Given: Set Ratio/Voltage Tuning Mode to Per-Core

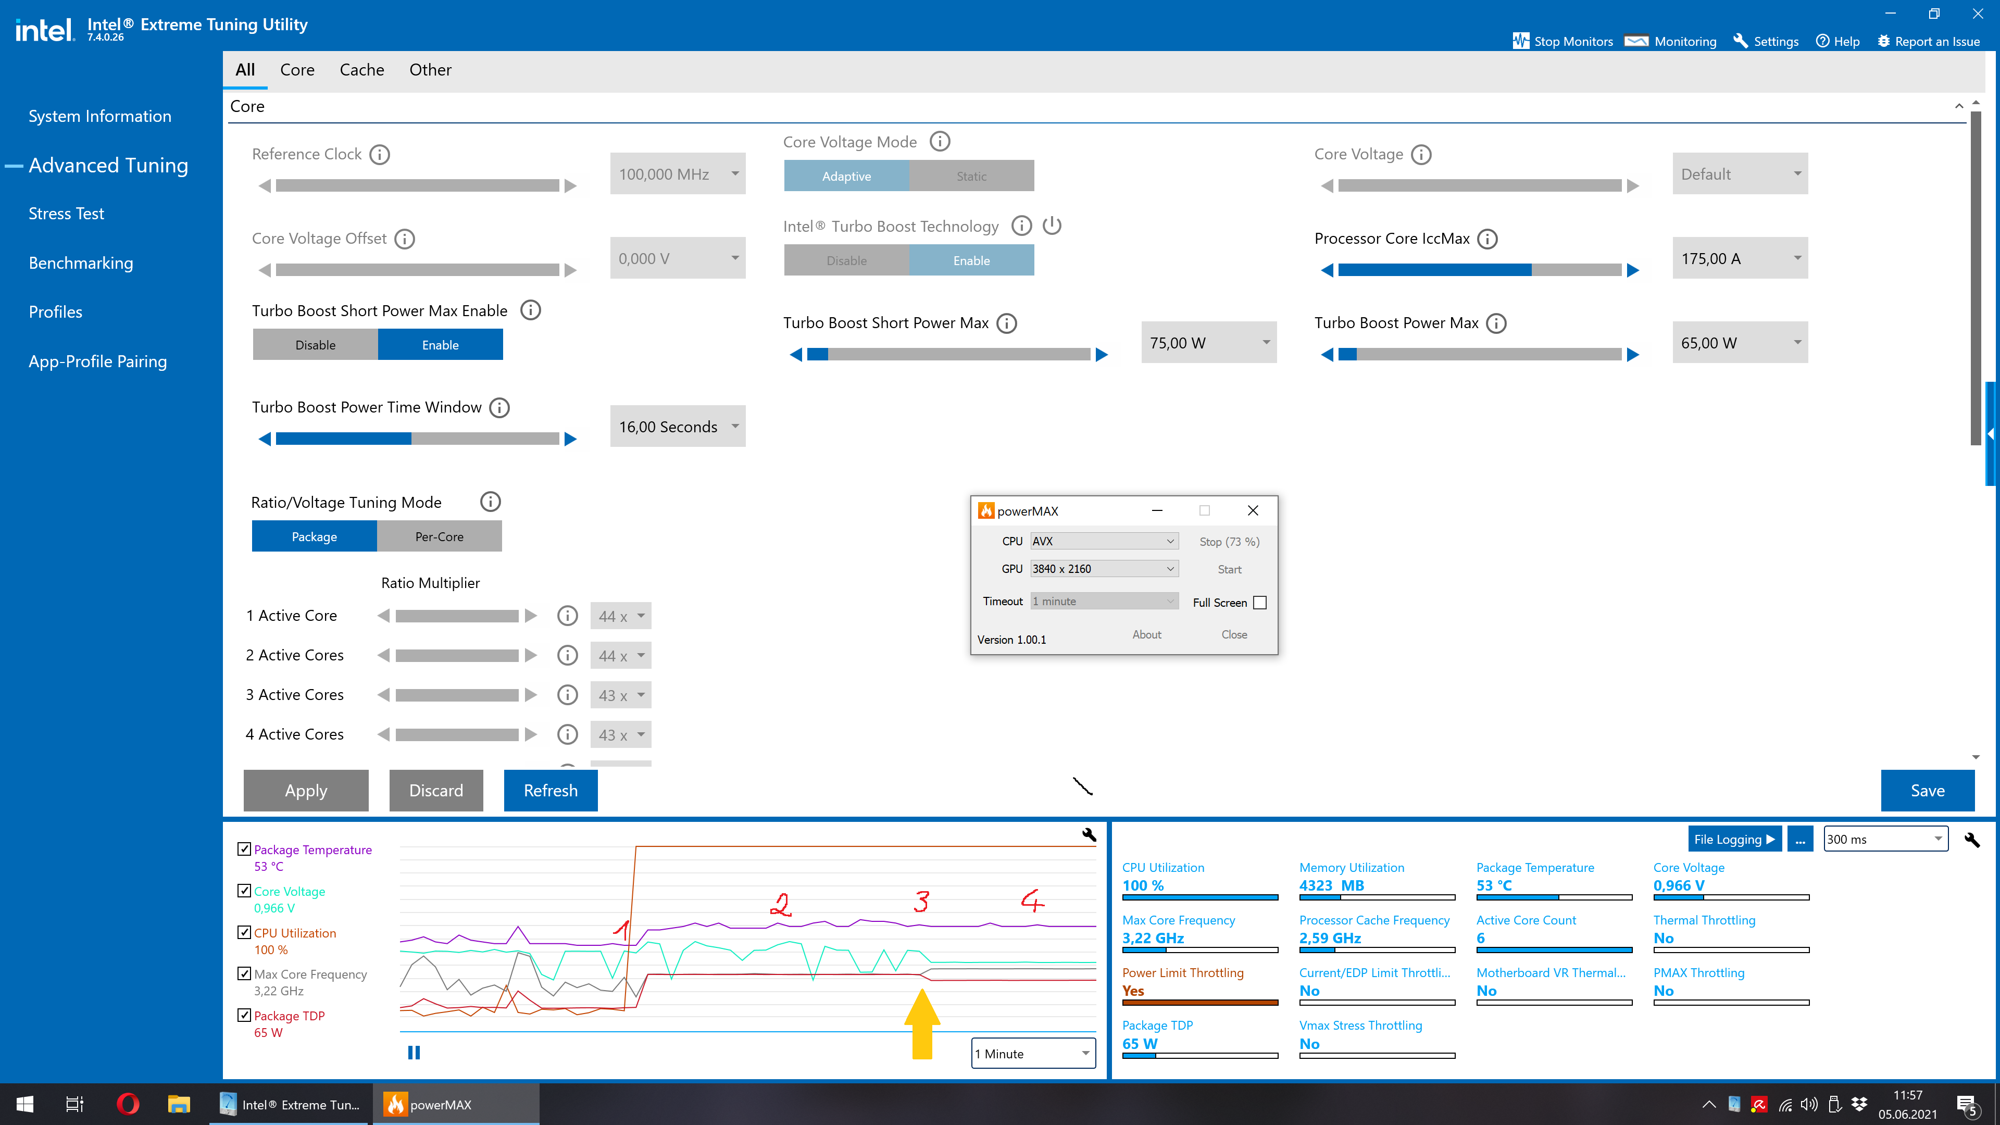Looking at the screenshot, I should (x=439, y=536).
